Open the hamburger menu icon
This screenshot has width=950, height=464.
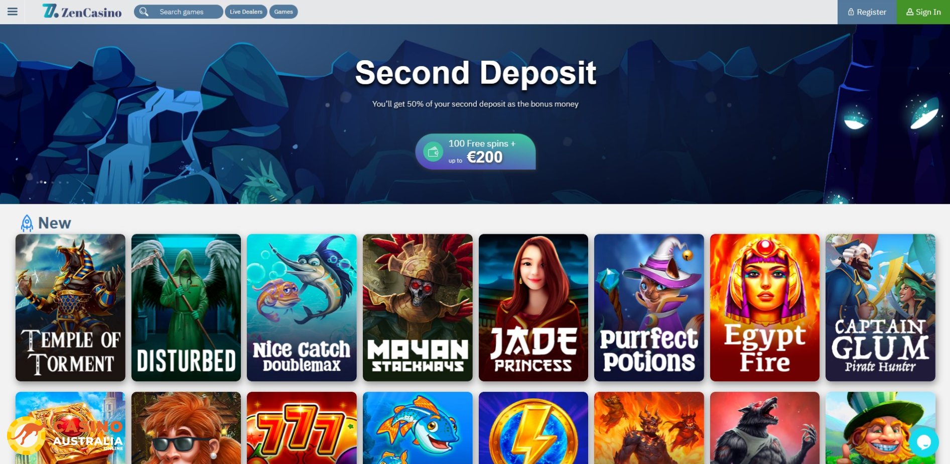click(x=13, y=12)
